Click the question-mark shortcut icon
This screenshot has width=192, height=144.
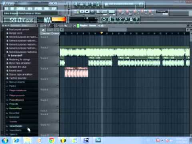(x=137, y=20)
